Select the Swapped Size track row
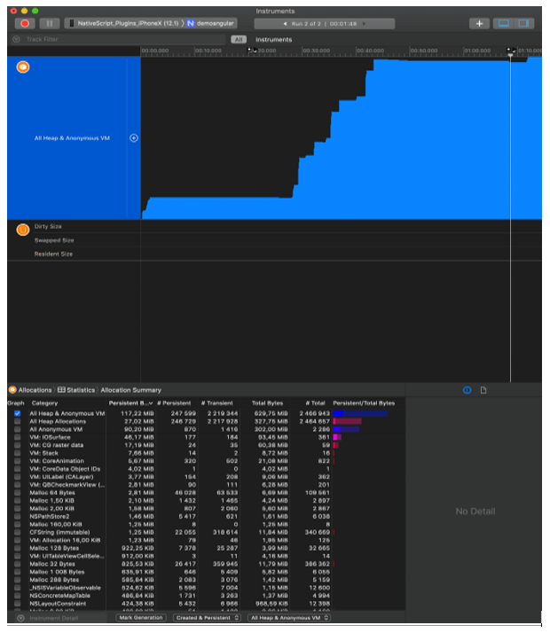550x633 pixels. 275,240
